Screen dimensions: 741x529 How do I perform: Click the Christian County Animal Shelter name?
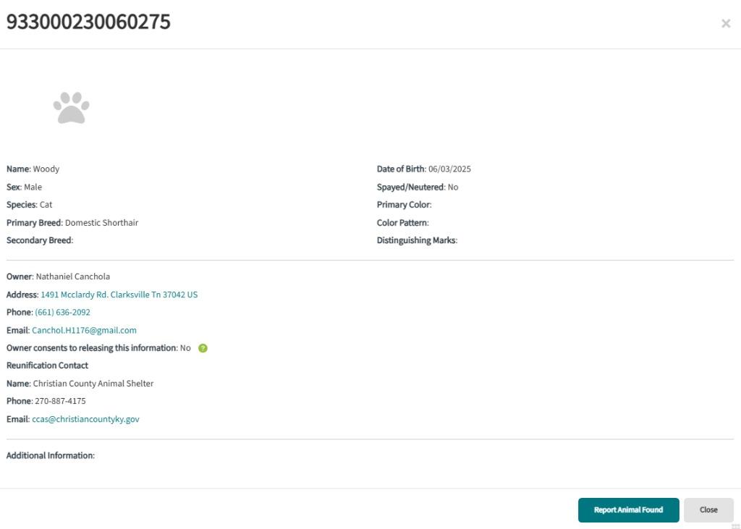(93, 384)
